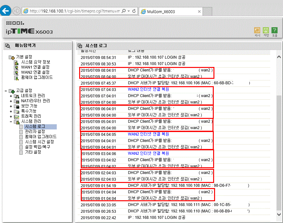This screenshot has width=283, height=223.
Task: Open 펌웨어 업그레이드 under 시스템 관리
Action: click(x=41, y=137)
